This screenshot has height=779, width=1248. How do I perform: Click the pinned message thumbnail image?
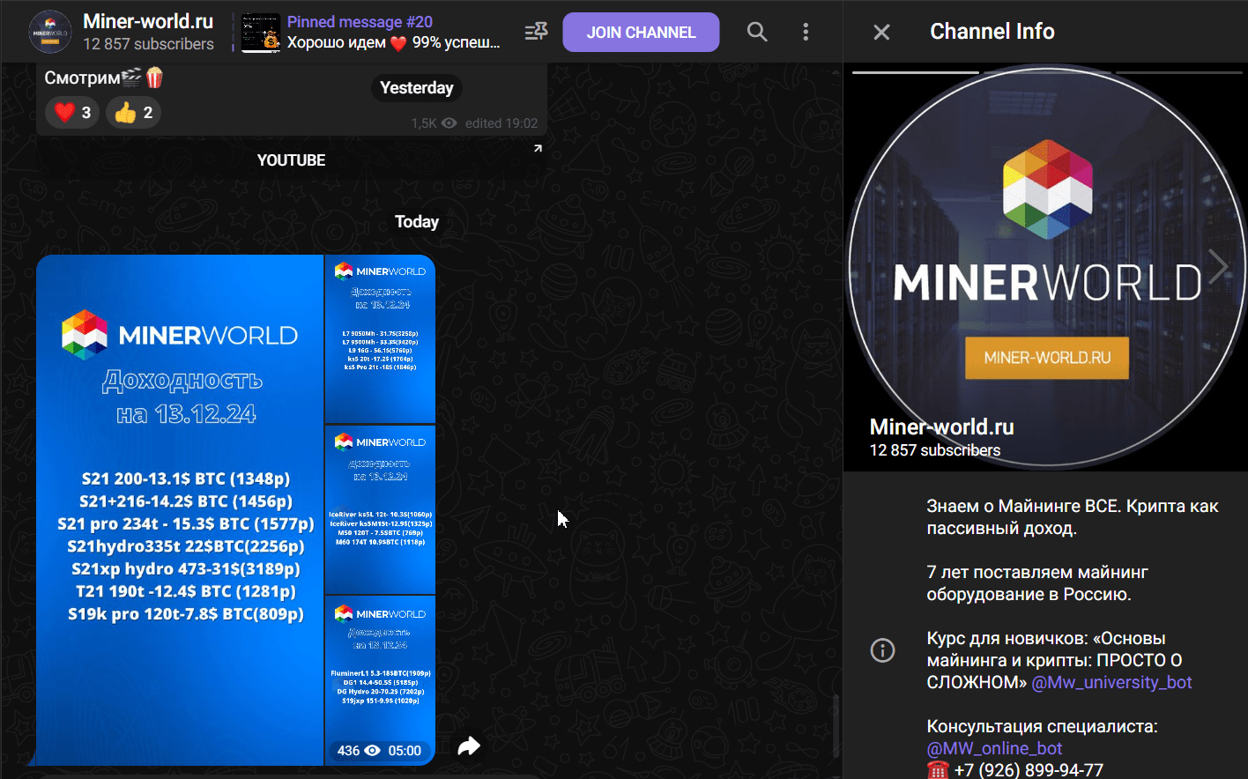tap(261, 33)
